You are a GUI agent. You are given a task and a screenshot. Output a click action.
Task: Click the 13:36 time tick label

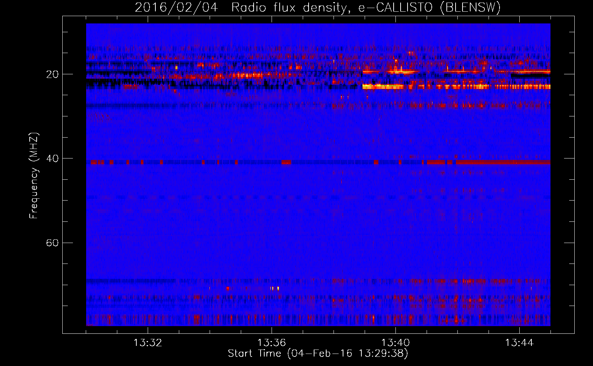click(x=272, y=343)
